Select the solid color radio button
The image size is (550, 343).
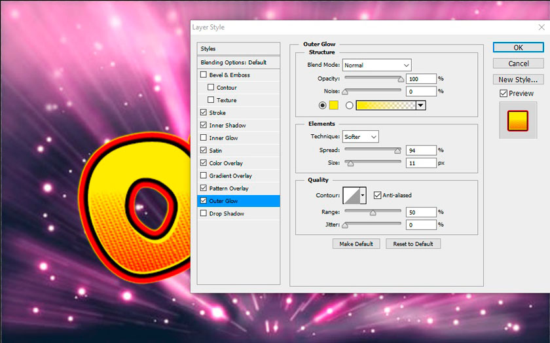click(x=322, y=105)
